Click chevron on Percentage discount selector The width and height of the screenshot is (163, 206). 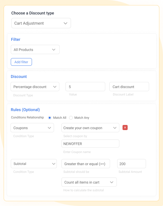tap(55, 87)
